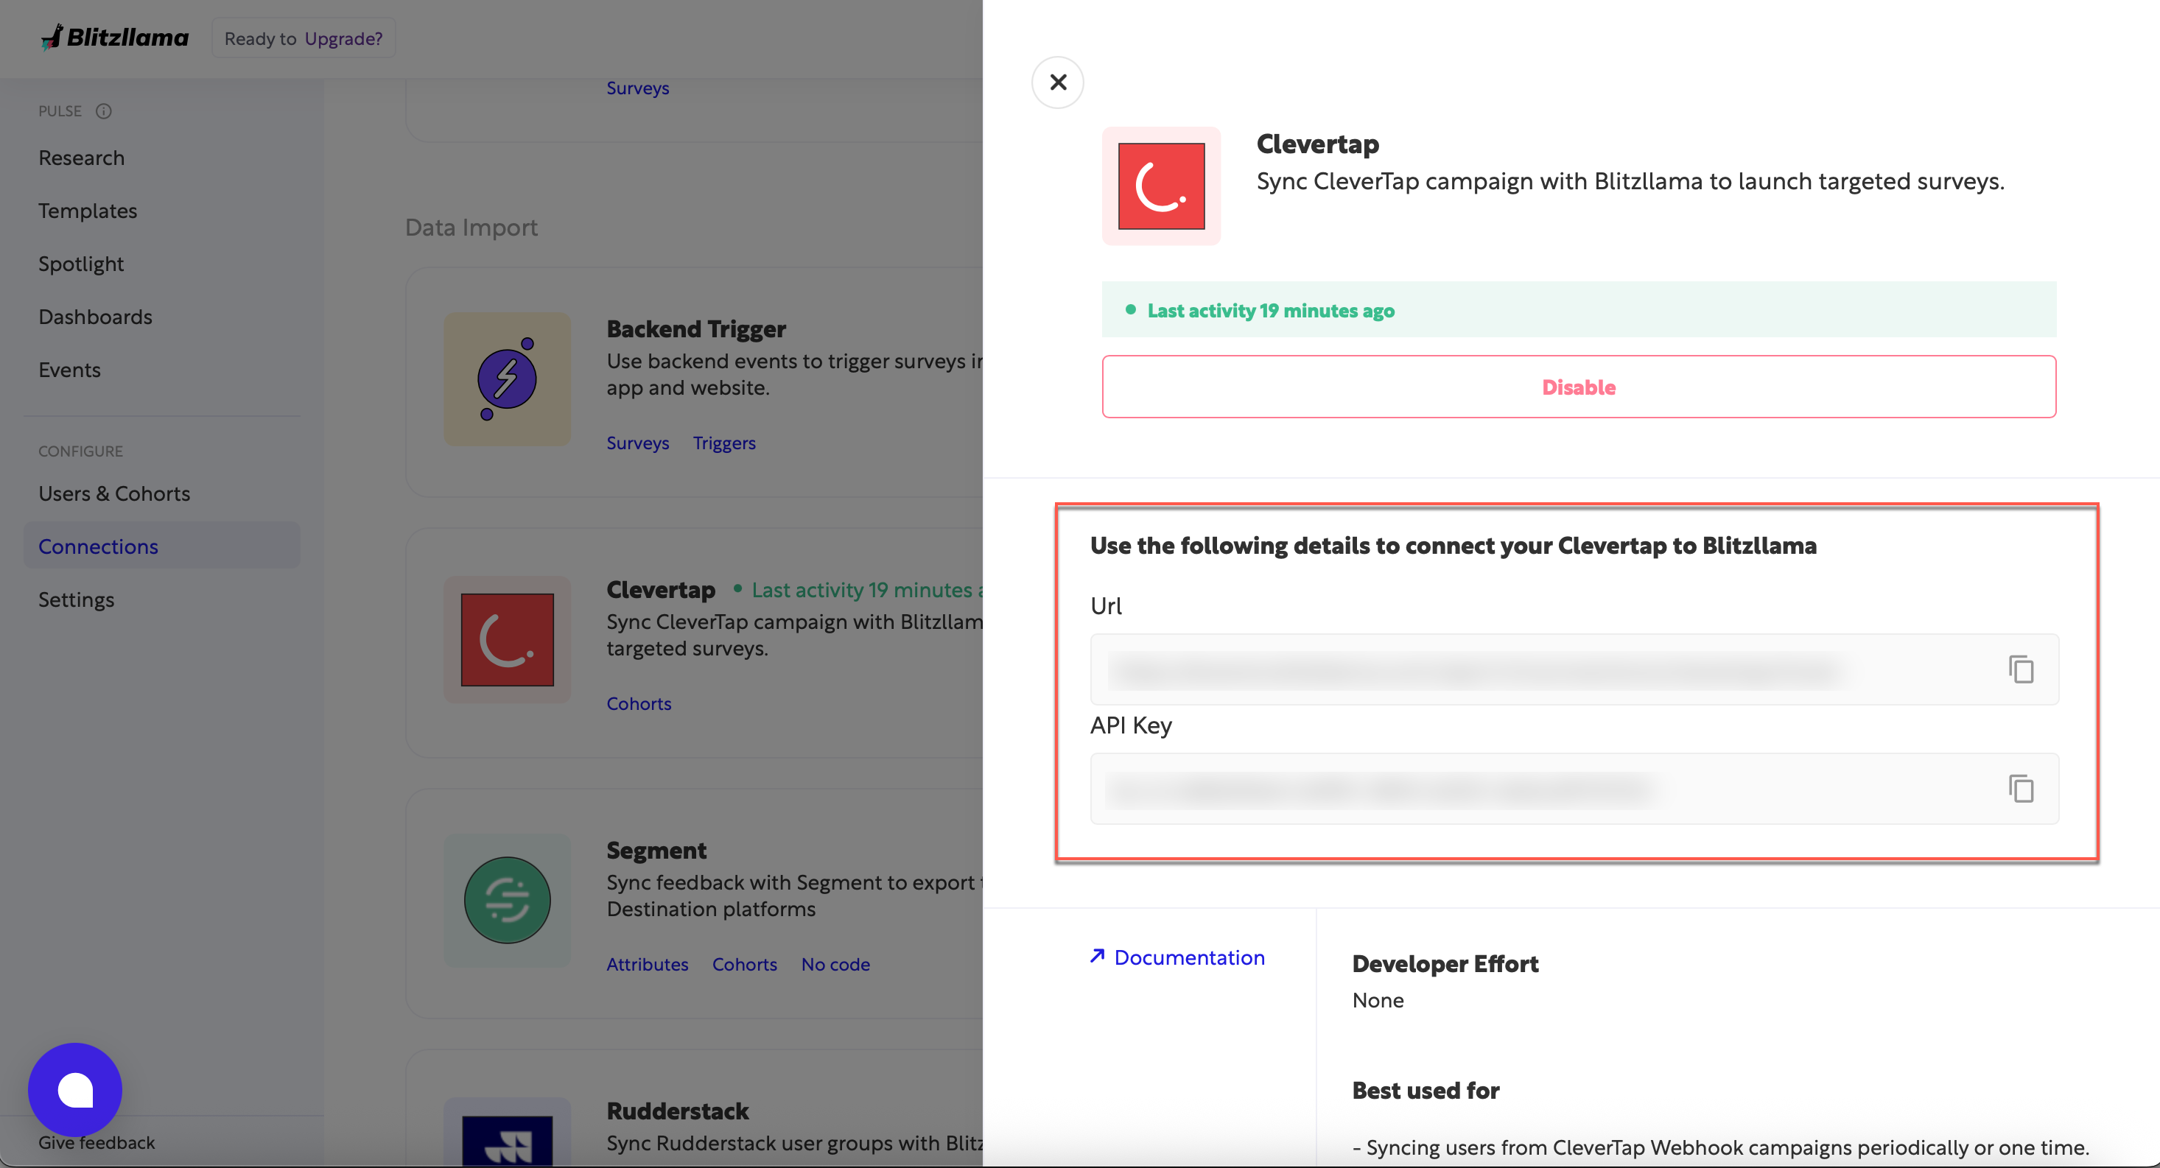The image size is (2160, 1168).
Task: Click No code tag under Segment
Action: (x=835, y=964)
